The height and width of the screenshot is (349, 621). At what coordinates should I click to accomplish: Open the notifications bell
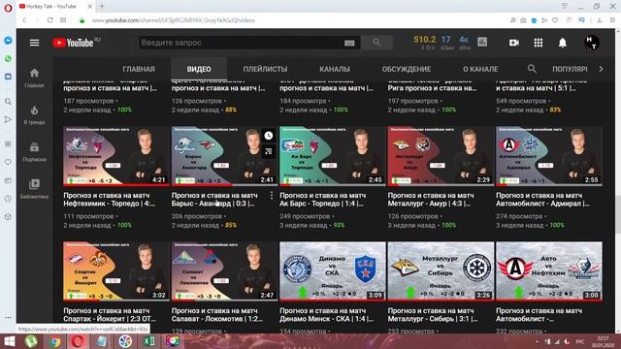tap(563, 43)
